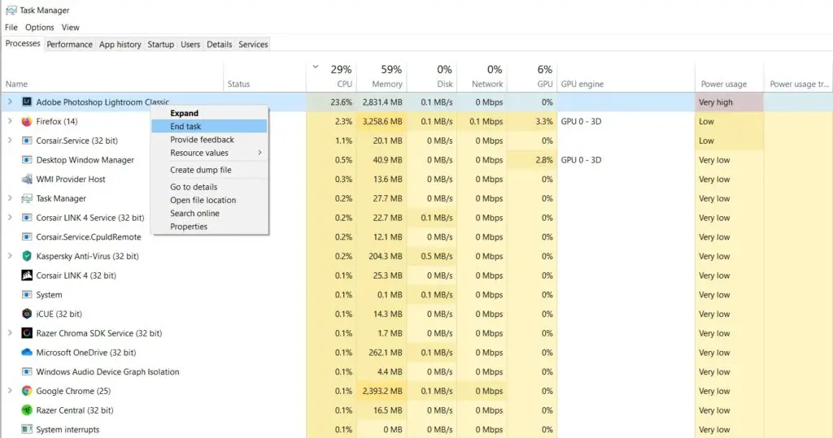Expand the Task Manager process group
833x438 pixels.
(x=10, y=198)
